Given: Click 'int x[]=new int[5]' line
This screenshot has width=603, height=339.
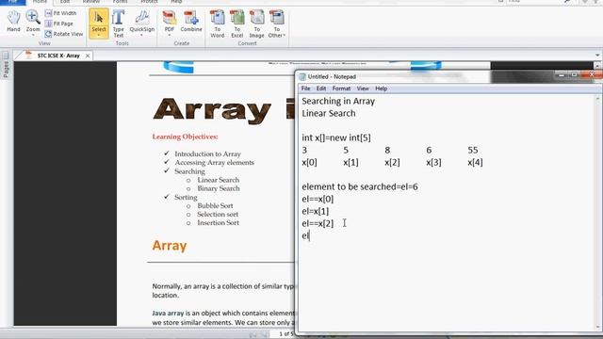Looking at the screenshot, I should click(x=336, y=137).
